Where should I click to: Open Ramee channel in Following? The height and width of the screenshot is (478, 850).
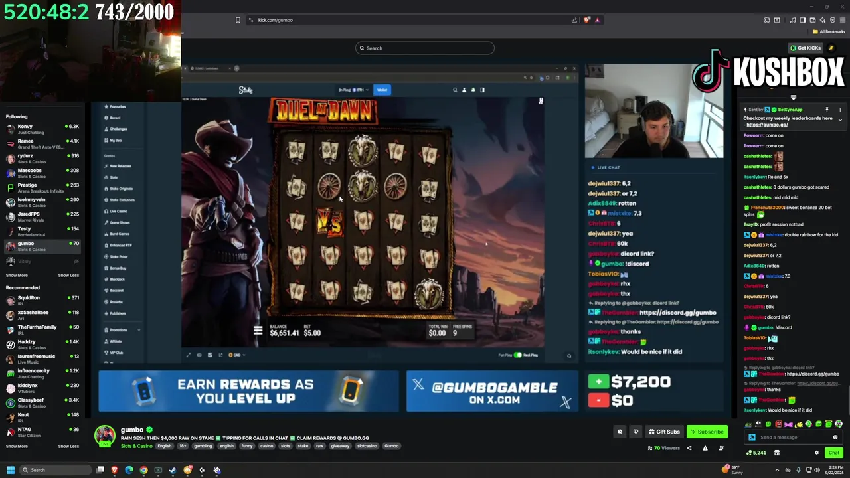pyautogui.click(x=41, y=143)
